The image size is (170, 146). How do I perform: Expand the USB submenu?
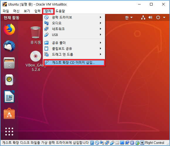[x=74, y=35]
